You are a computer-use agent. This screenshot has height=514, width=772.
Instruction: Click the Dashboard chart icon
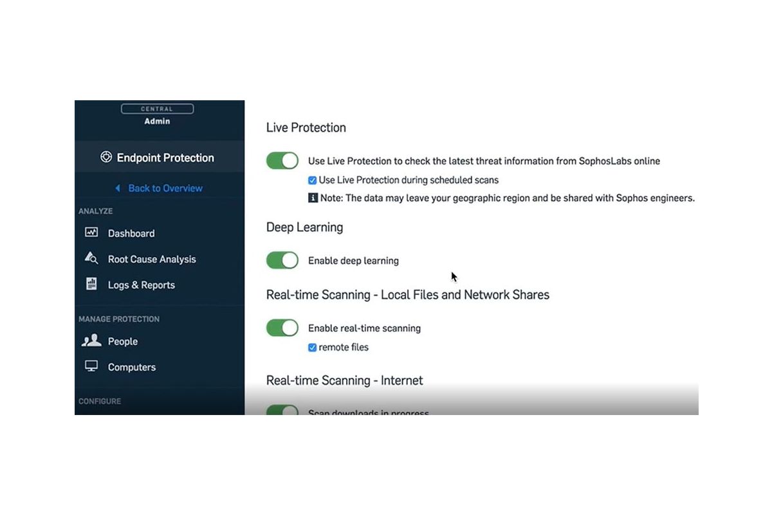(x=91, y=233)
